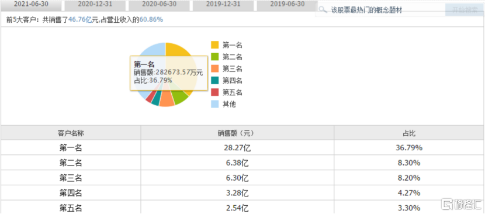This screenshot has width=485, height=214.
Task: Click the search magnifier icon
Action: point(323,10)
